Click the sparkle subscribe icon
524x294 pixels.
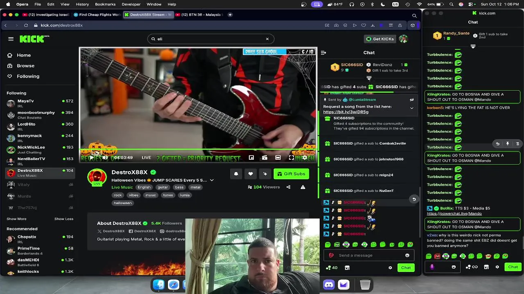pos(265,174)
